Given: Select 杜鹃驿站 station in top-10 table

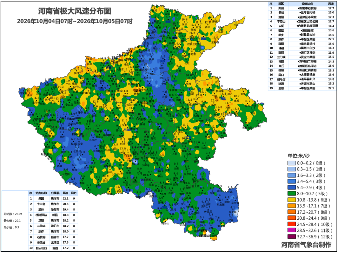Looking at the screenshot, I should point(41,215).
